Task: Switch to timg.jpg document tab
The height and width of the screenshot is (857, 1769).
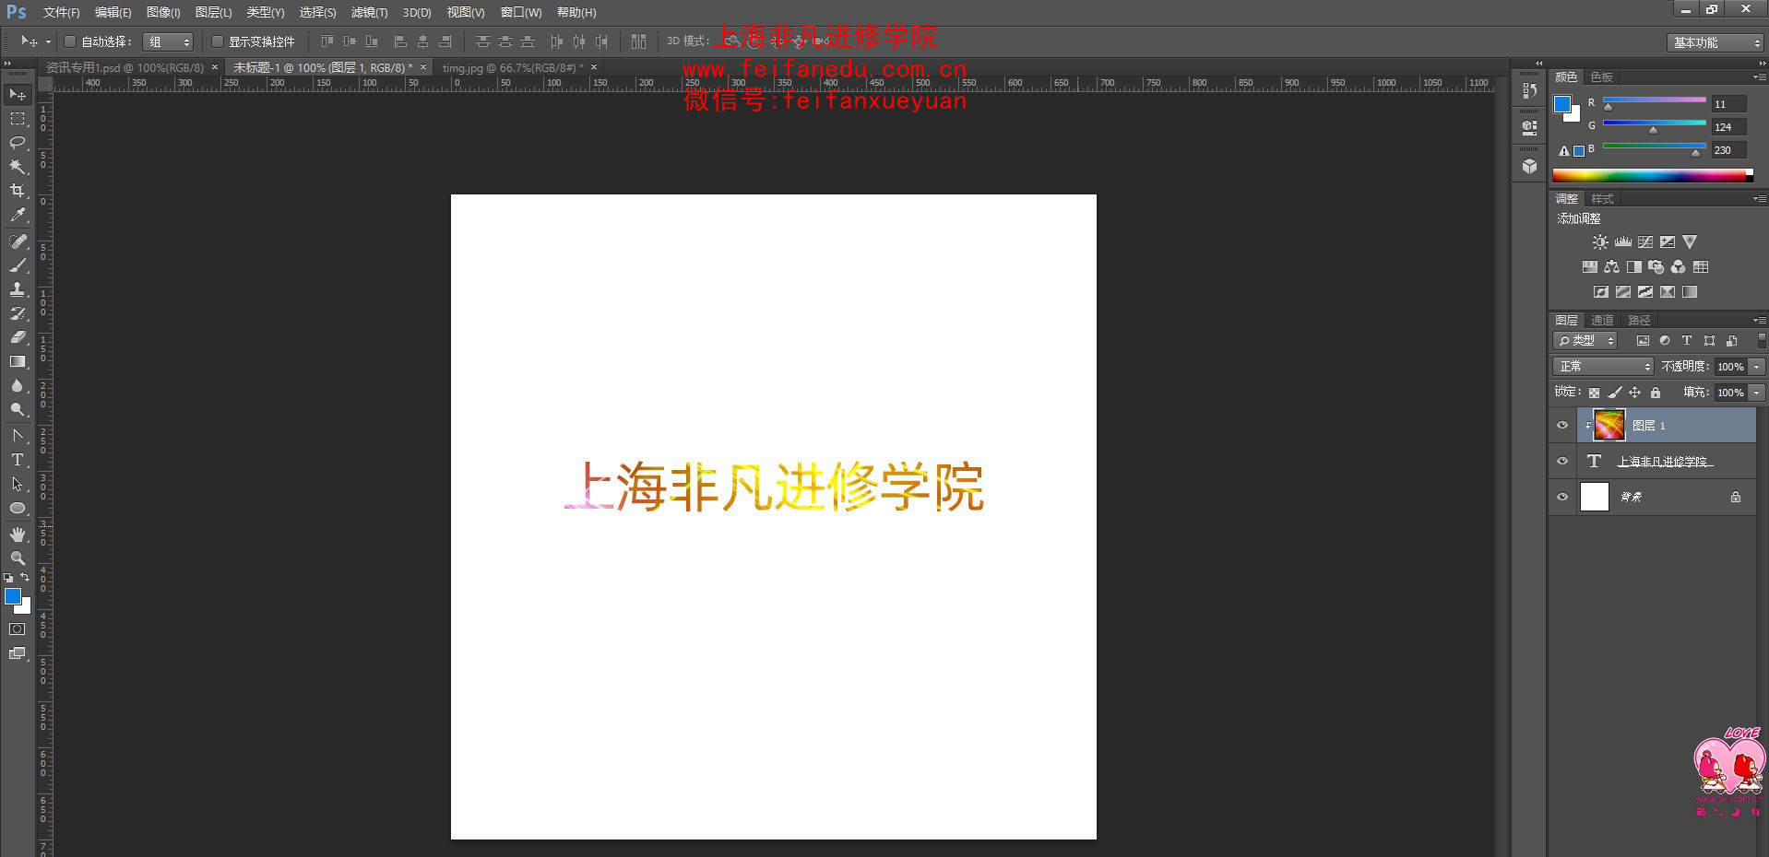Action: [512, 67]
